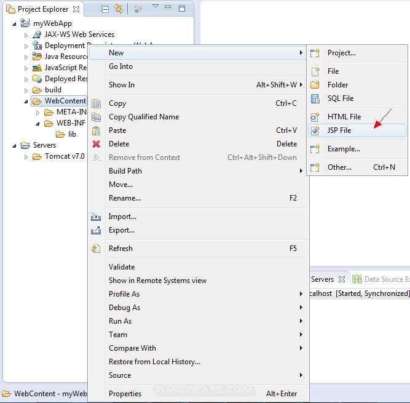Collapse the myWebApp project node

click(14, 24)
